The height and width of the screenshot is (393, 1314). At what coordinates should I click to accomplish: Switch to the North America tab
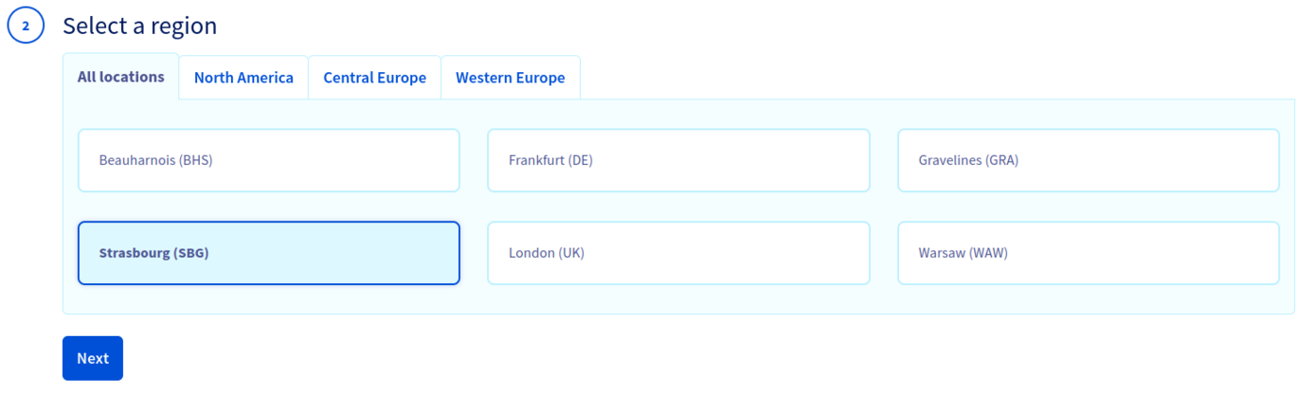pos(244,78)
